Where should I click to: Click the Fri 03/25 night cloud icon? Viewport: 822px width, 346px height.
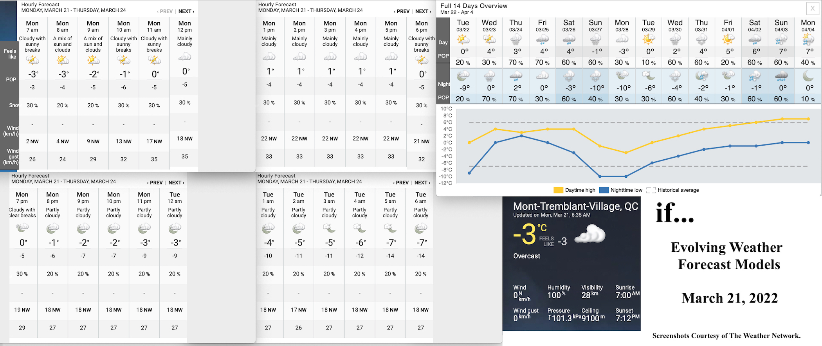click(543, 76)
